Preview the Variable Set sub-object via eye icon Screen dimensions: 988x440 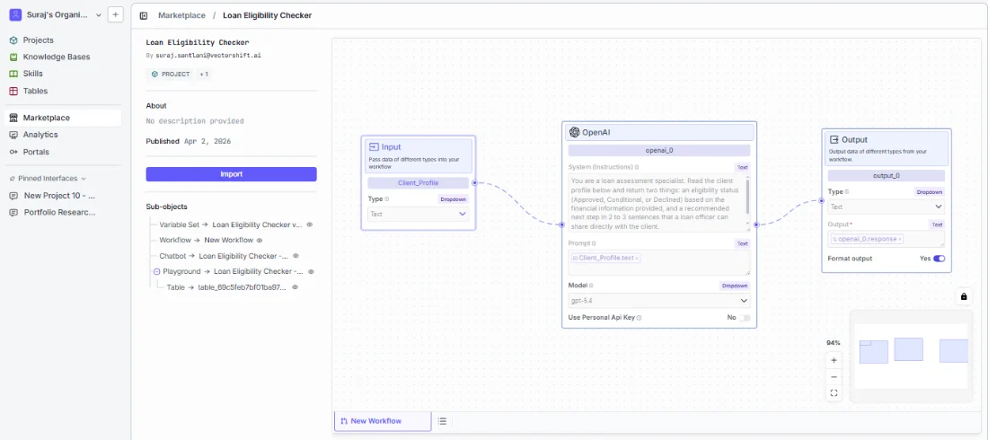[x=309, y=224]
